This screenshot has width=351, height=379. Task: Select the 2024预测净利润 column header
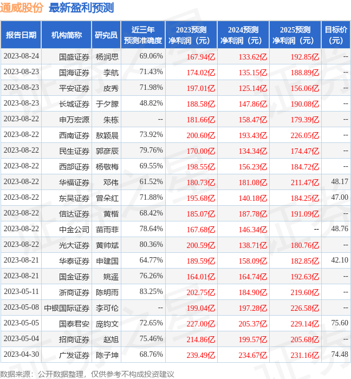click(x=243, y=35)
